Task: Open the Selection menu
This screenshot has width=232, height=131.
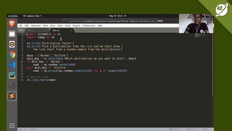Action: [36, 25]
